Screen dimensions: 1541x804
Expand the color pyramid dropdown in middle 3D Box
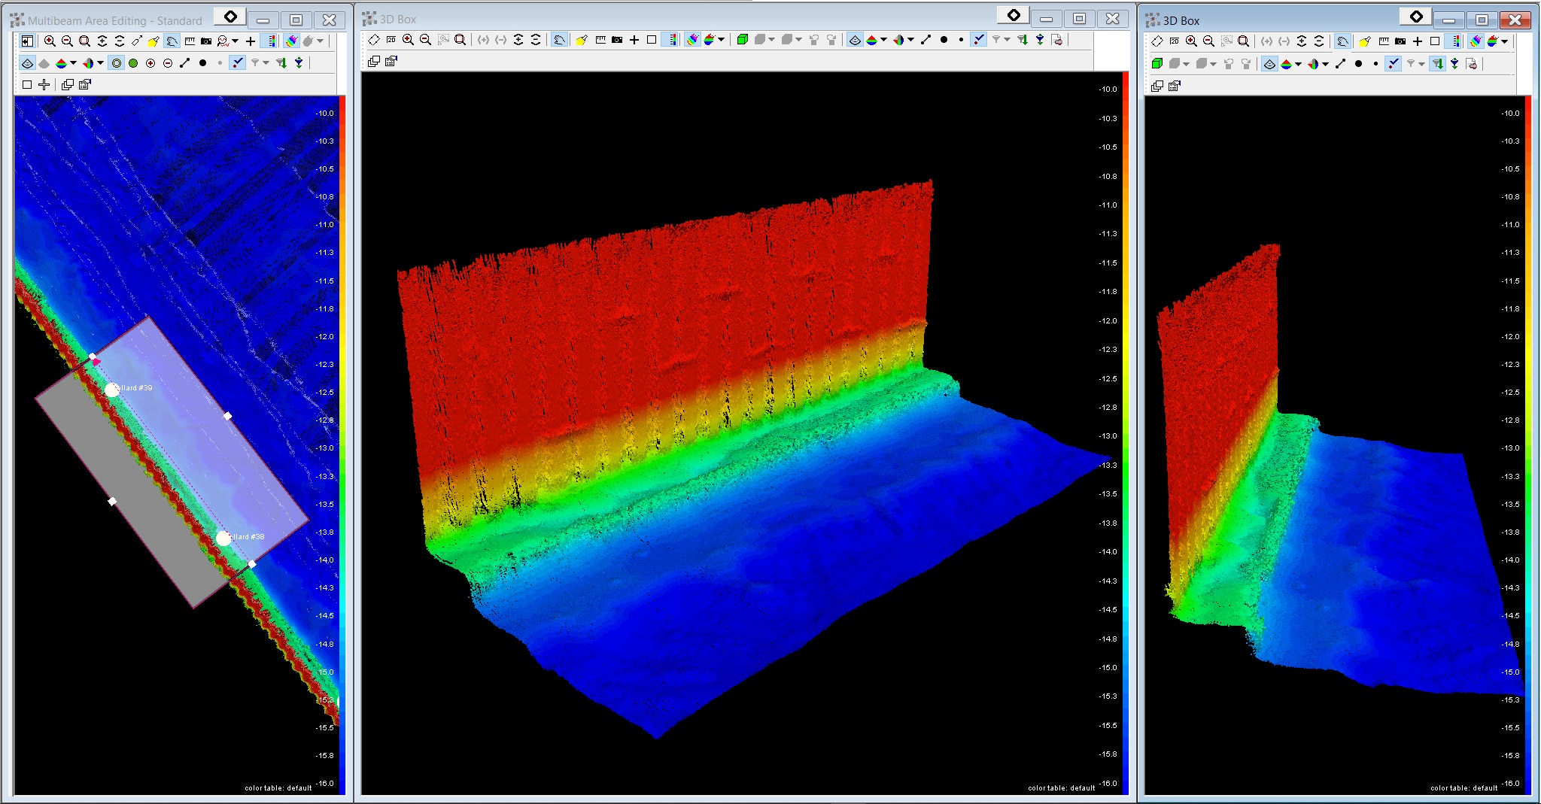[883, 40]
